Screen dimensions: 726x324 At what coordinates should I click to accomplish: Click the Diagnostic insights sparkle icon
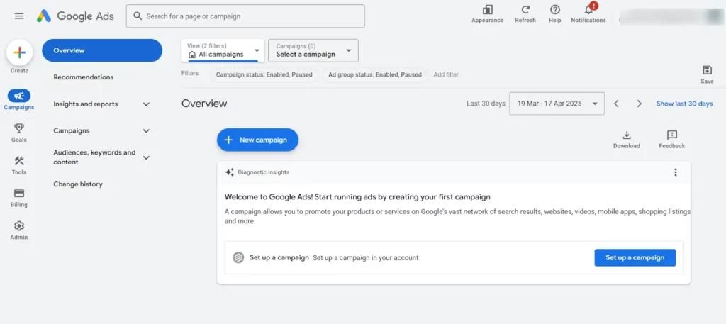click(229, 172)
